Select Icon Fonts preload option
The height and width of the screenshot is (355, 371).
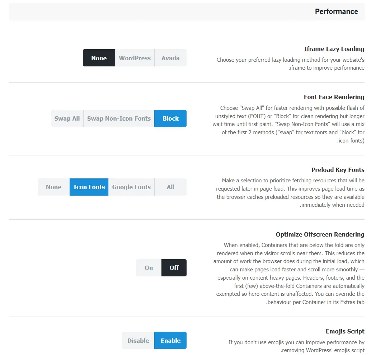click(x=89, y=187)
